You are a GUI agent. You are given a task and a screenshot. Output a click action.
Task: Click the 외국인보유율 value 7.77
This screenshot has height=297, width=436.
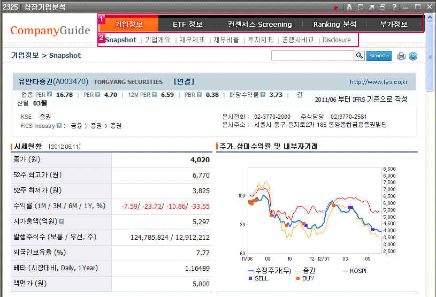203,253
